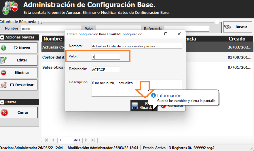Collapse the Acciones básicas panel

click(2, 37)
